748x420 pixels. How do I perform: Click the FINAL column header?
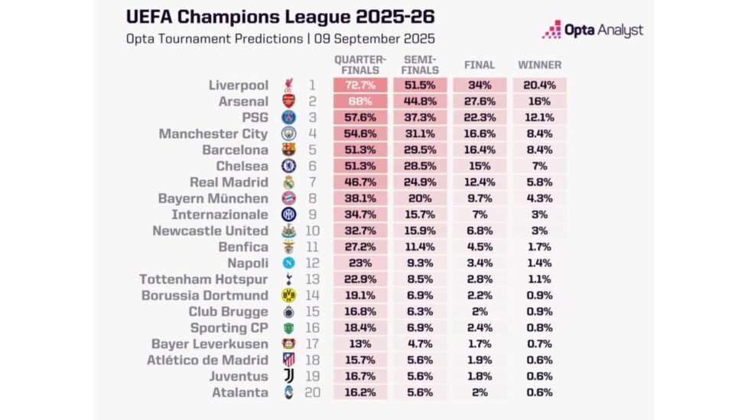pos(480,66)
